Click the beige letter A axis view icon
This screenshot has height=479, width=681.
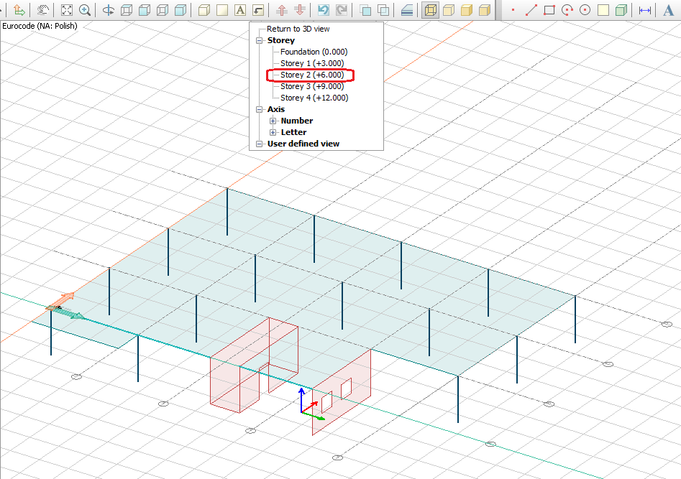tap(240, 10)
